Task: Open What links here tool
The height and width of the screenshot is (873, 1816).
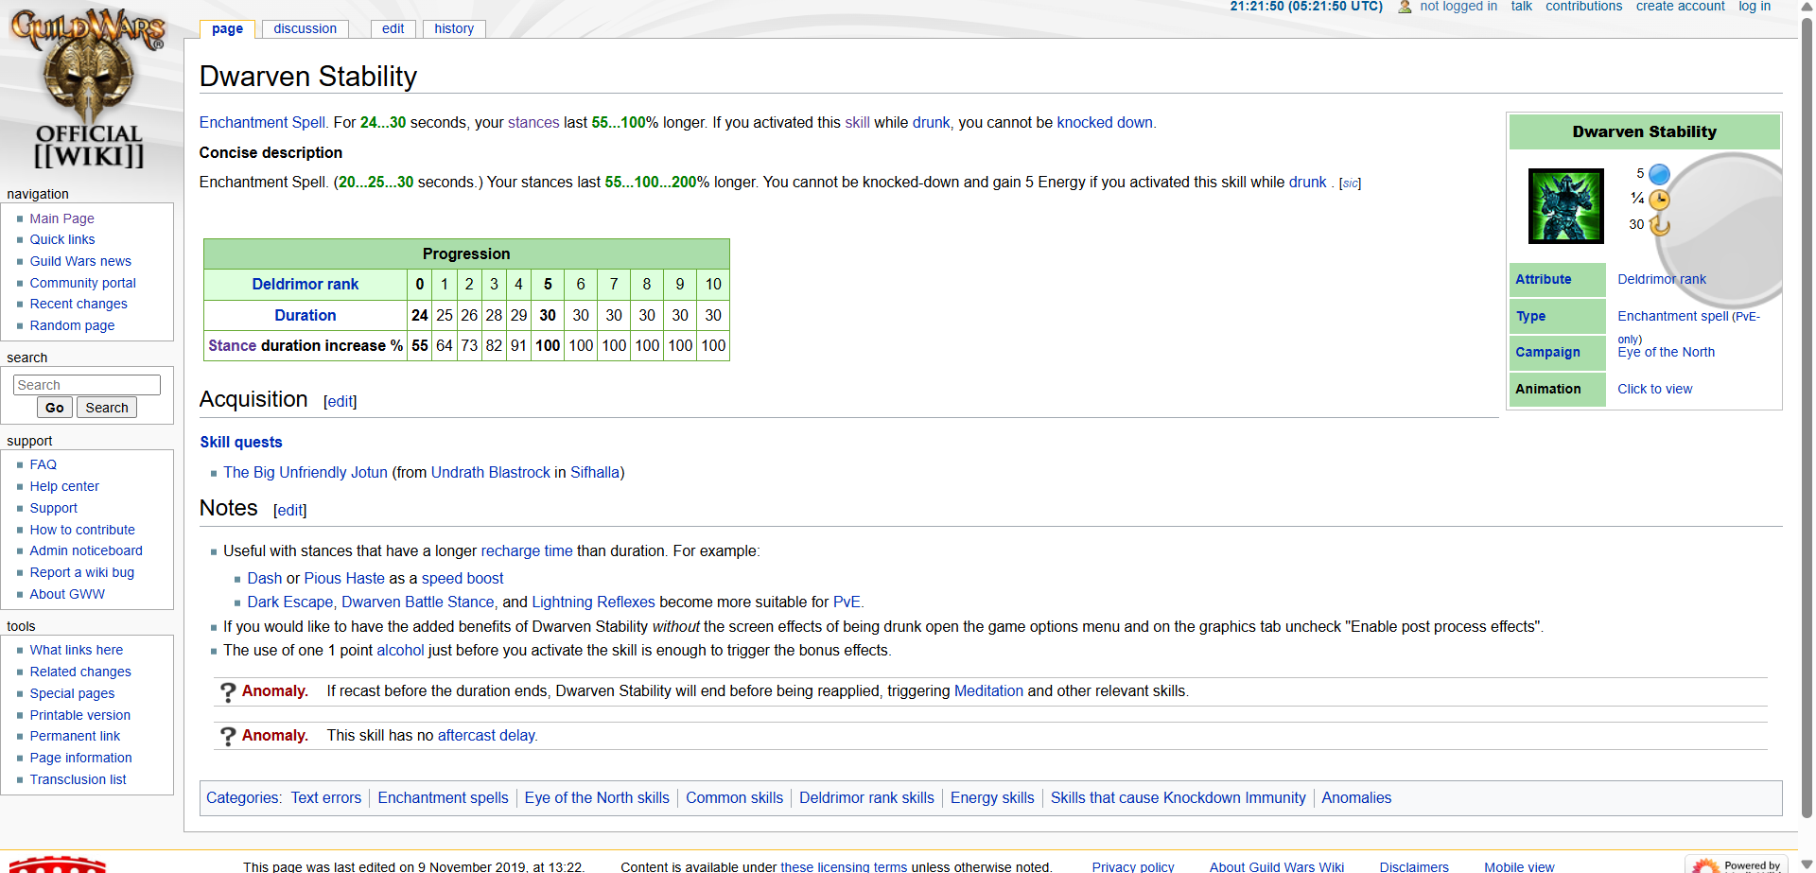Action: pyautogui.click(x=77, y=650)
